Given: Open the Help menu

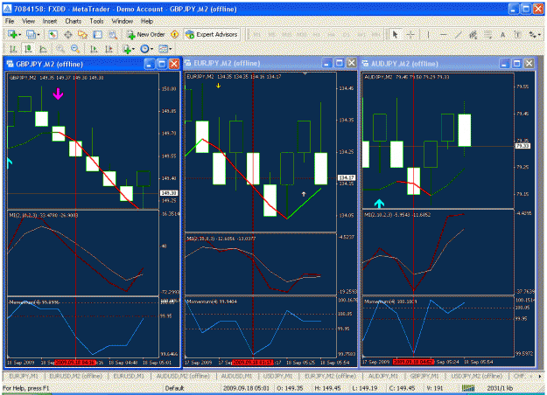Looking at the screenshot, I should coord(147,21).
